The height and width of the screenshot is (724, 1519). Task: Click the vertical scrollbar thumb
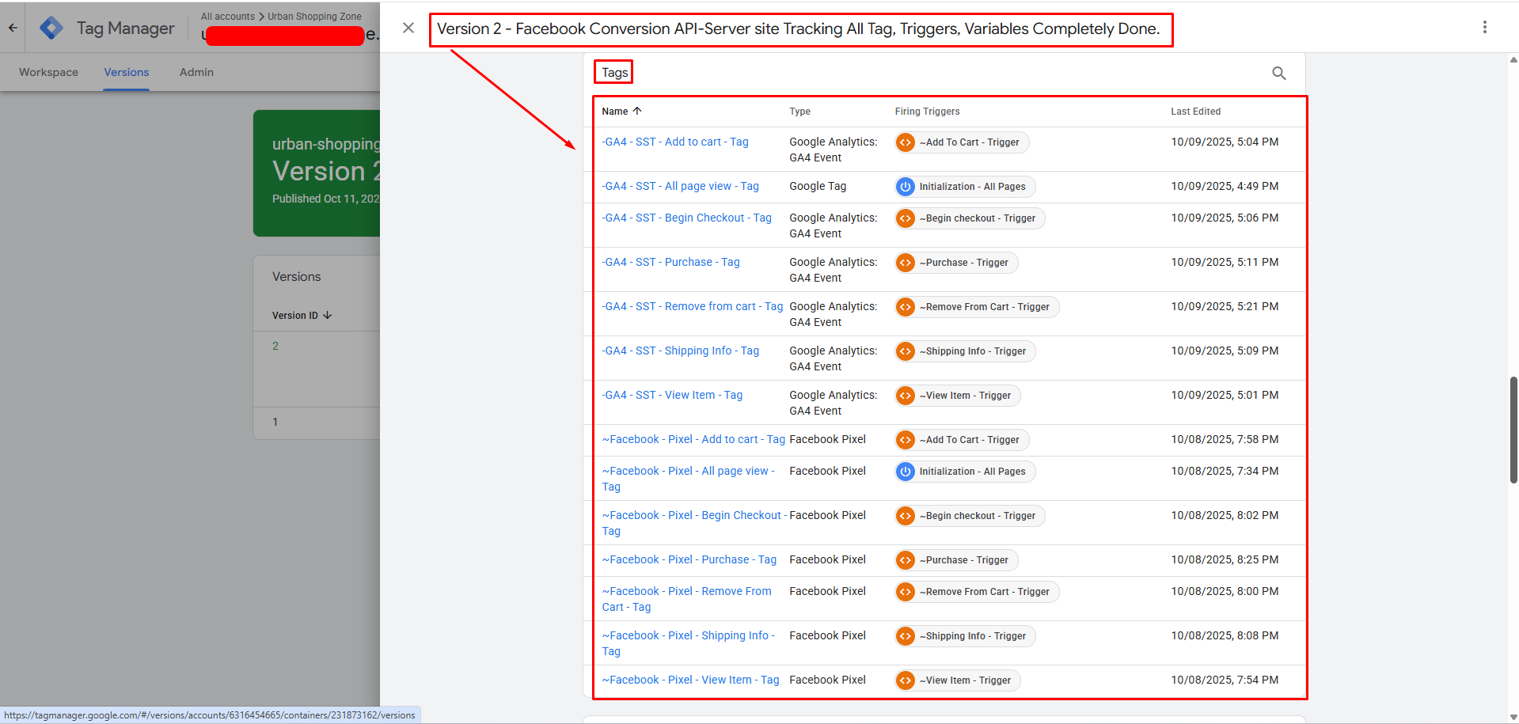point(1513,430)
